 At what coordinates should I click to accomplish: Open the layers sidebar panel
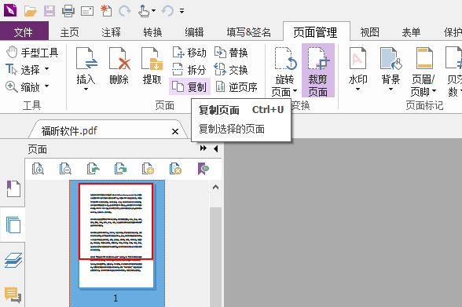(13, 260)
